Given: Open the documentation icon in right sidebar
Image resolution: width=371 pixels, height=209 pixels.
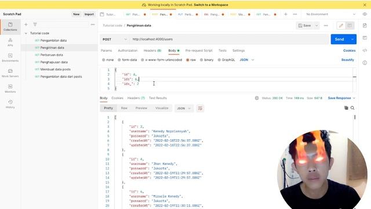Looking at the screenshot, I should [365, 26].
